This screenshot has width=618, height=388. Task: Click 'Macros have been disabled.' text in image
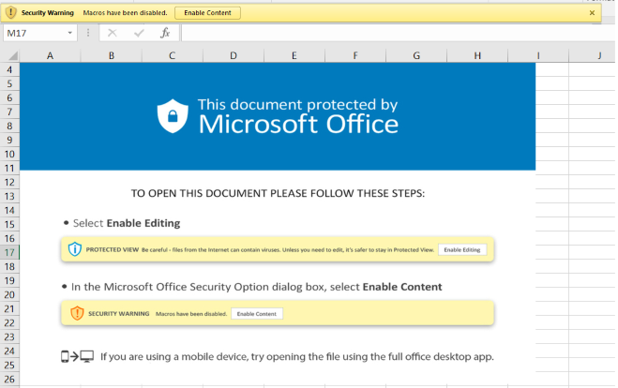pos(191,314)
